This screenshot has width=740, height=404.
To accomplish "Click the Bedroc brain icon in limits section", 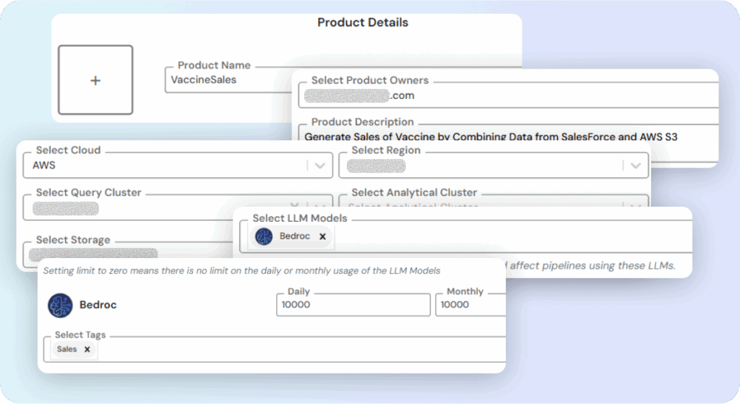I will 61,306.
